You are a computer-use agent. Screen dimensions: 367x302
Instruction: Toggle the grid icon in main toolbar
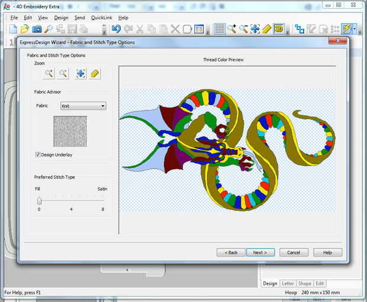[219, 29]
